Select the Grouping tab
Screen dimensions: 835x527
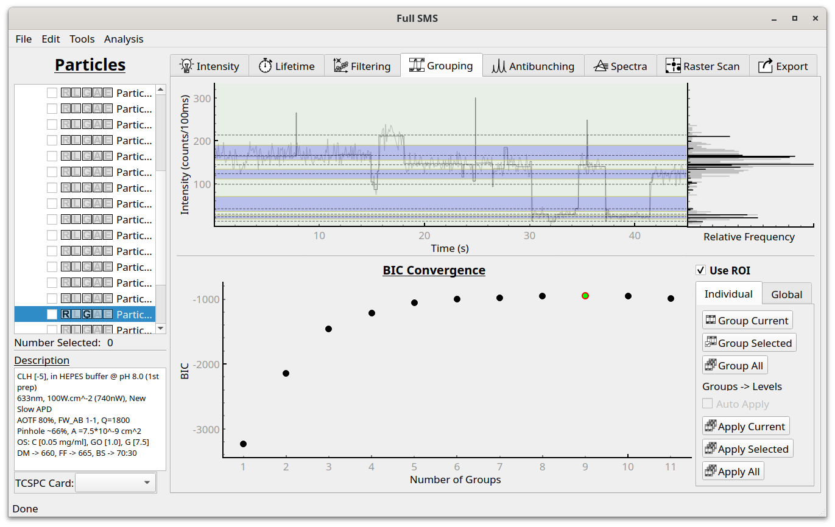(x=441, y=65)
